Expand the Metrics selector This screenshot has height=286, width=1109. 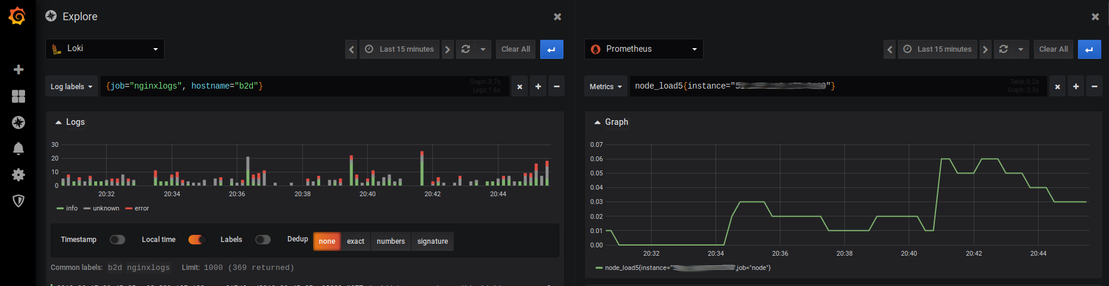(606, 87)
